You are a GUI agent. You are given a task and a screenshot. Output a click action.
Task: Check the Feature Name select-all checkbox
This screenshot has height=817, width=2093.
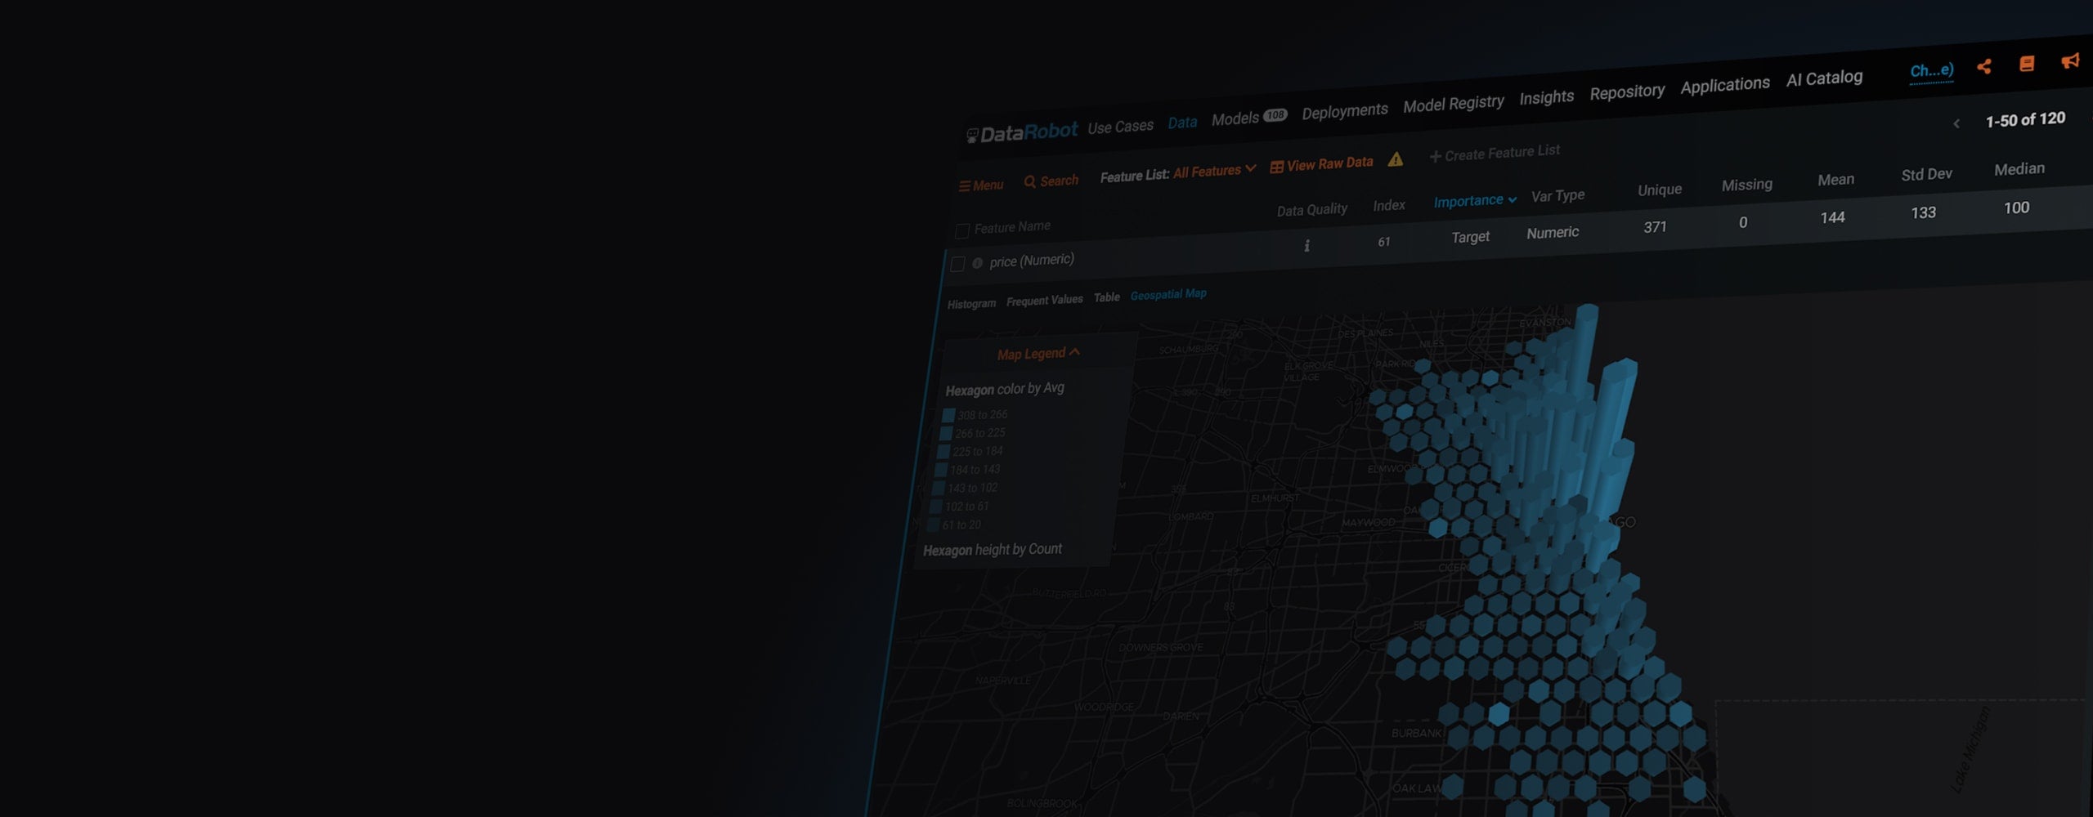tap(961, 231)
